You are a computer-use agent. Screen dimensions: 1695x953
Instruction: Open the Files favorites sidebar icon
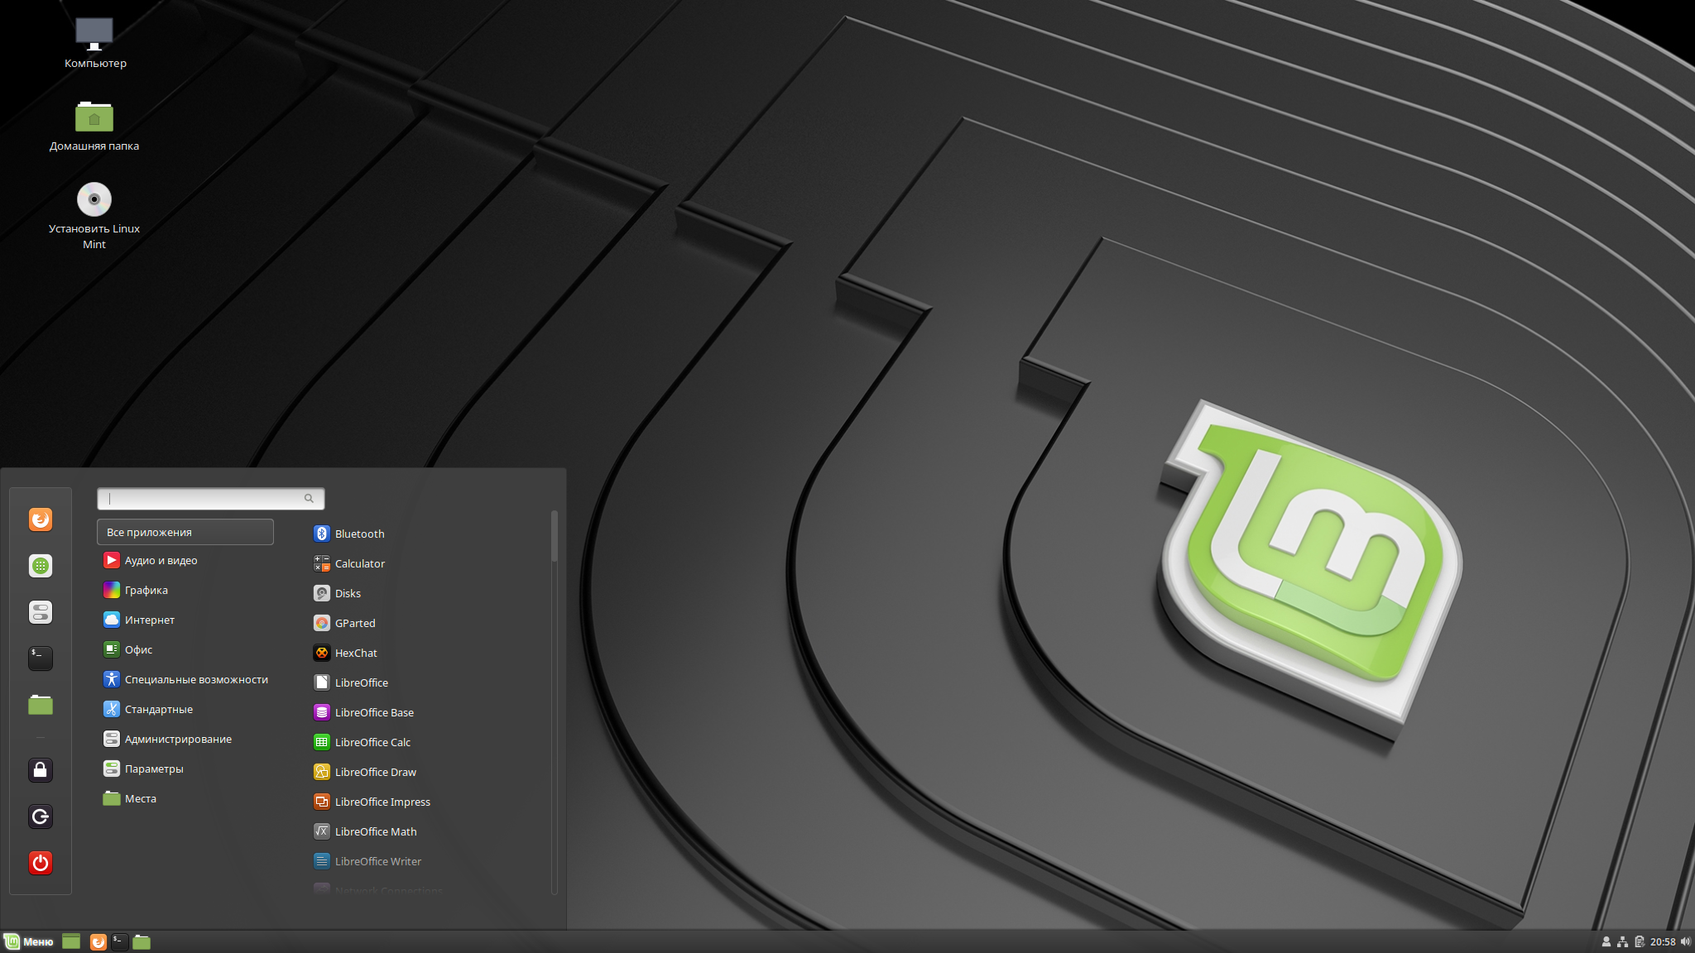point(41,705)
